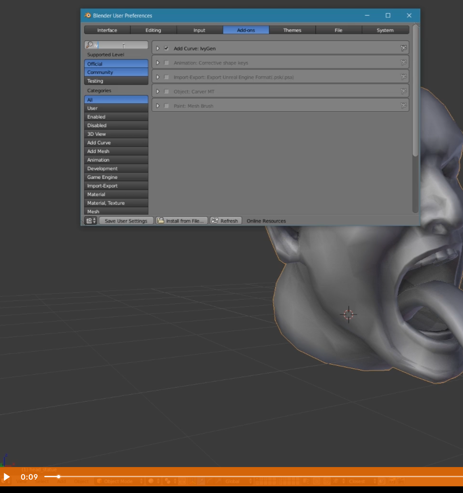This screenshot has width=463, height=493.
Task: Toggle the Official supported level filter
Action: point(116,64)
